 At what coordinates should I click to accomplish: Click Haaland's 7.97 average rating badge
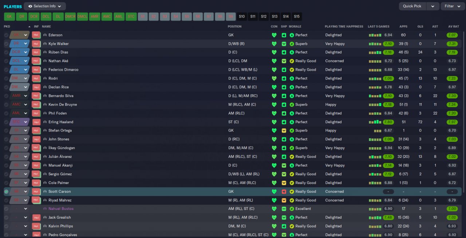(452, 122)
